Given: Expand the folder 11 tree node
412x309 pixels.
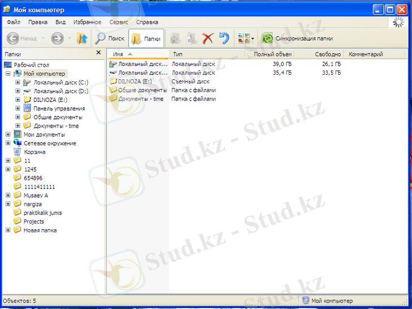Looking at the screenshot, I should point(8,160).
